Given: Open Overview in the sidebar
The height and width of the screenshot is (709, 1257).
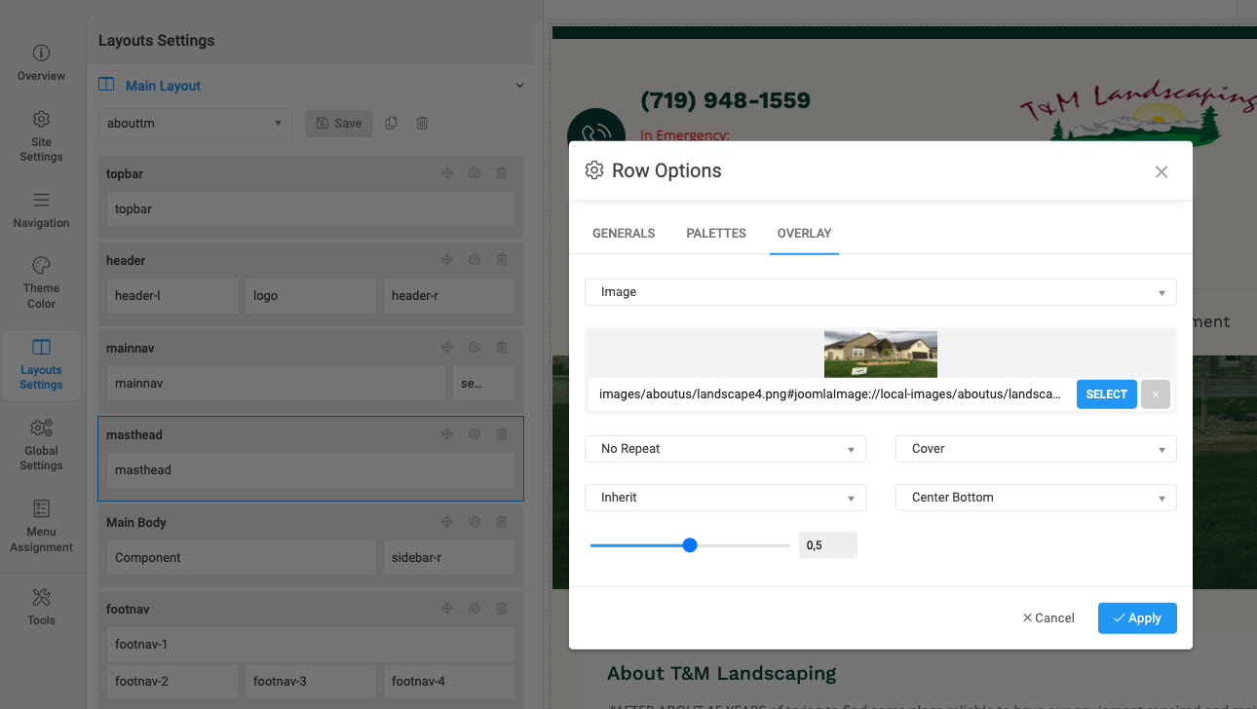Looking at the screenshot, I should coord(41,62).
